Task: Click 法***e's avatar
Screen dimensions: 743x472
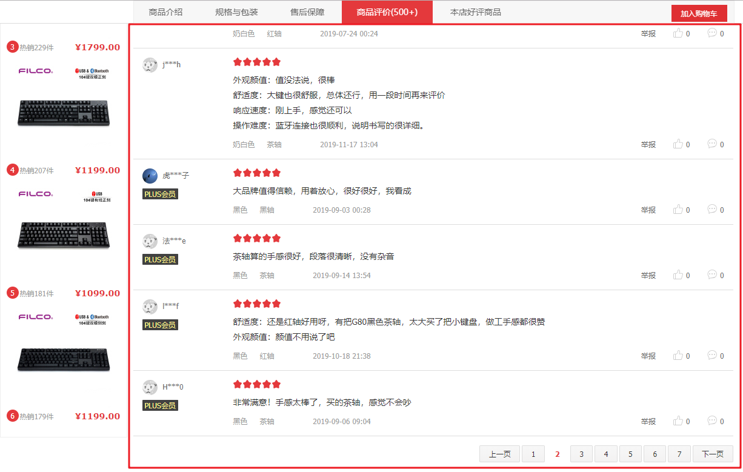Action: [x=150, y=241]
